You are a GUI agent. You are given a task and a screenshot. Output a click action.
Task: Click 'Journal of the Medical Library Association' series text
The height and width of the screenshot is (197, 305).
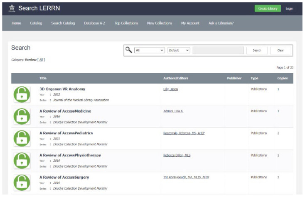tap(81, 100)
